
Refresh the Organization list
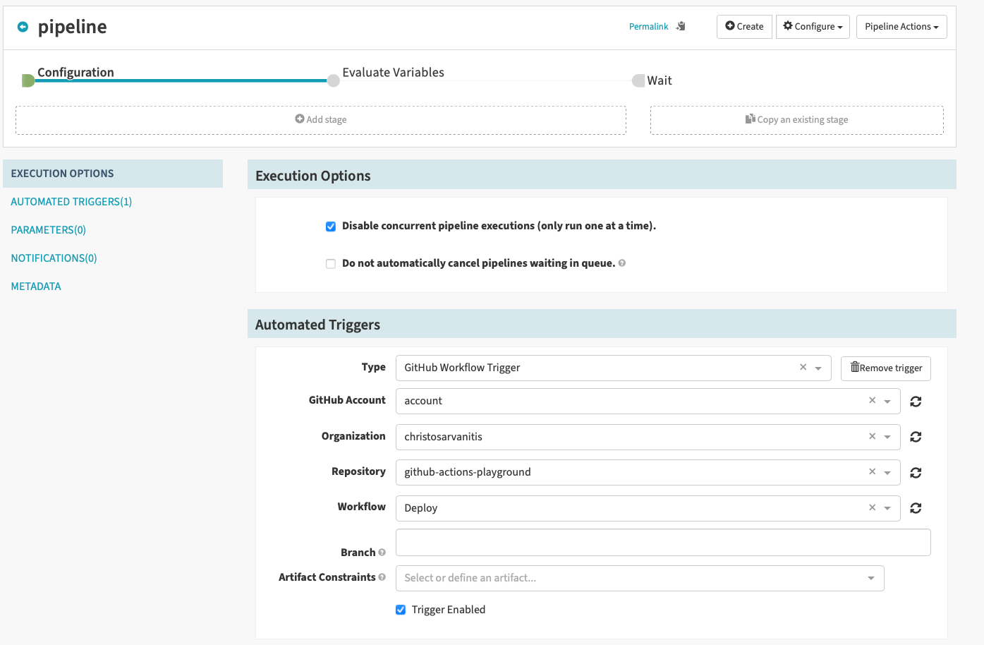tap(916, 437)
